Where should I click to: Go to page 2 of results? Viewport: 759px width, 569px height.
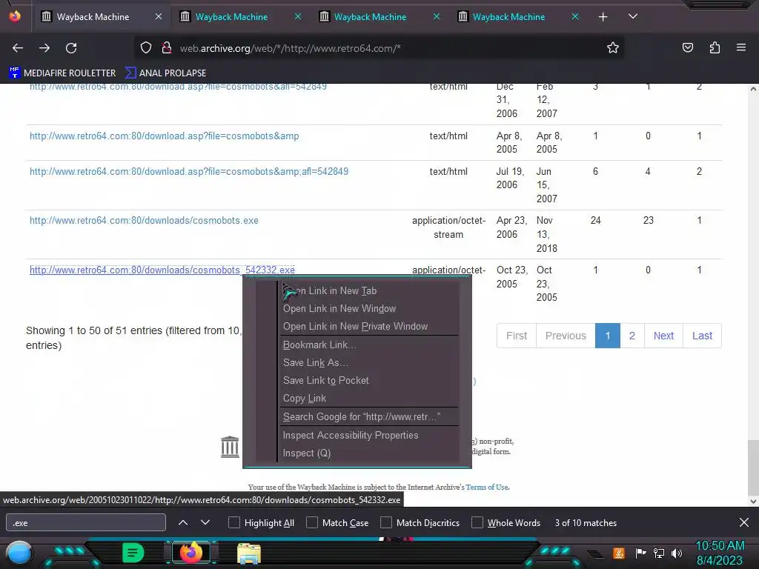632,336
